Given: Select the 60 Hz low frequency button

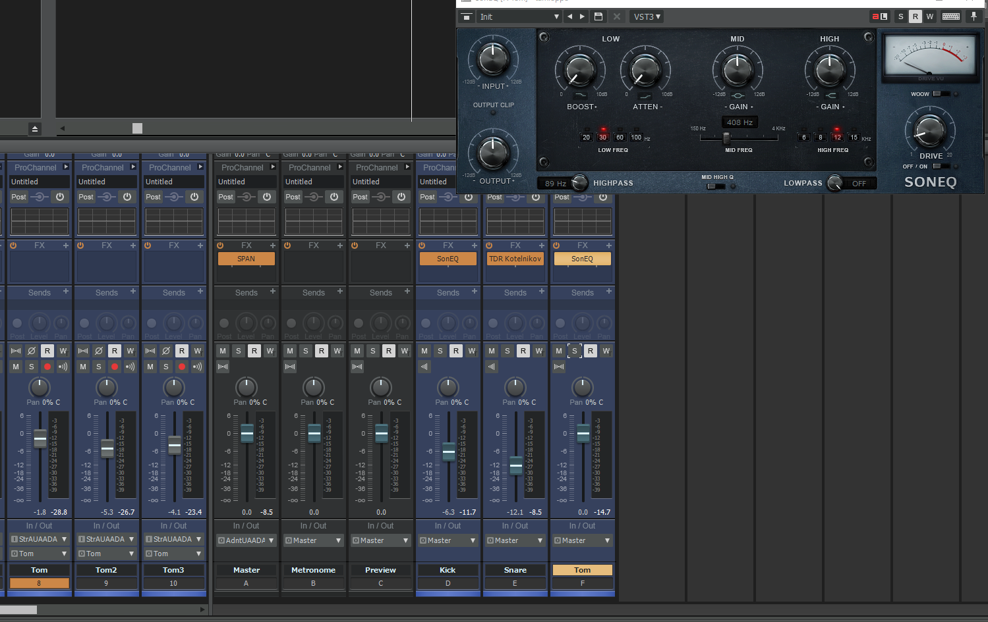Looking at the screenshot, I should coord(620,138).
